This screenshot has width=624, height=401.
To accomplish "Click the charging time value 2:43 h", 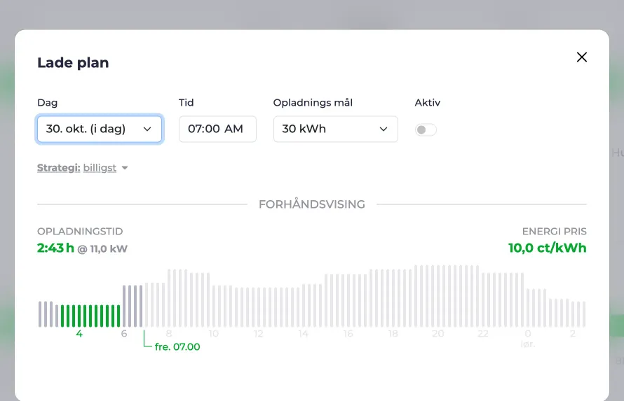I will click(x=55, y=248).
